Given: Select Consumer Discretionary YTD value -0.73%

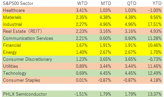Looking at the screenshot, I should coord(155,59).
